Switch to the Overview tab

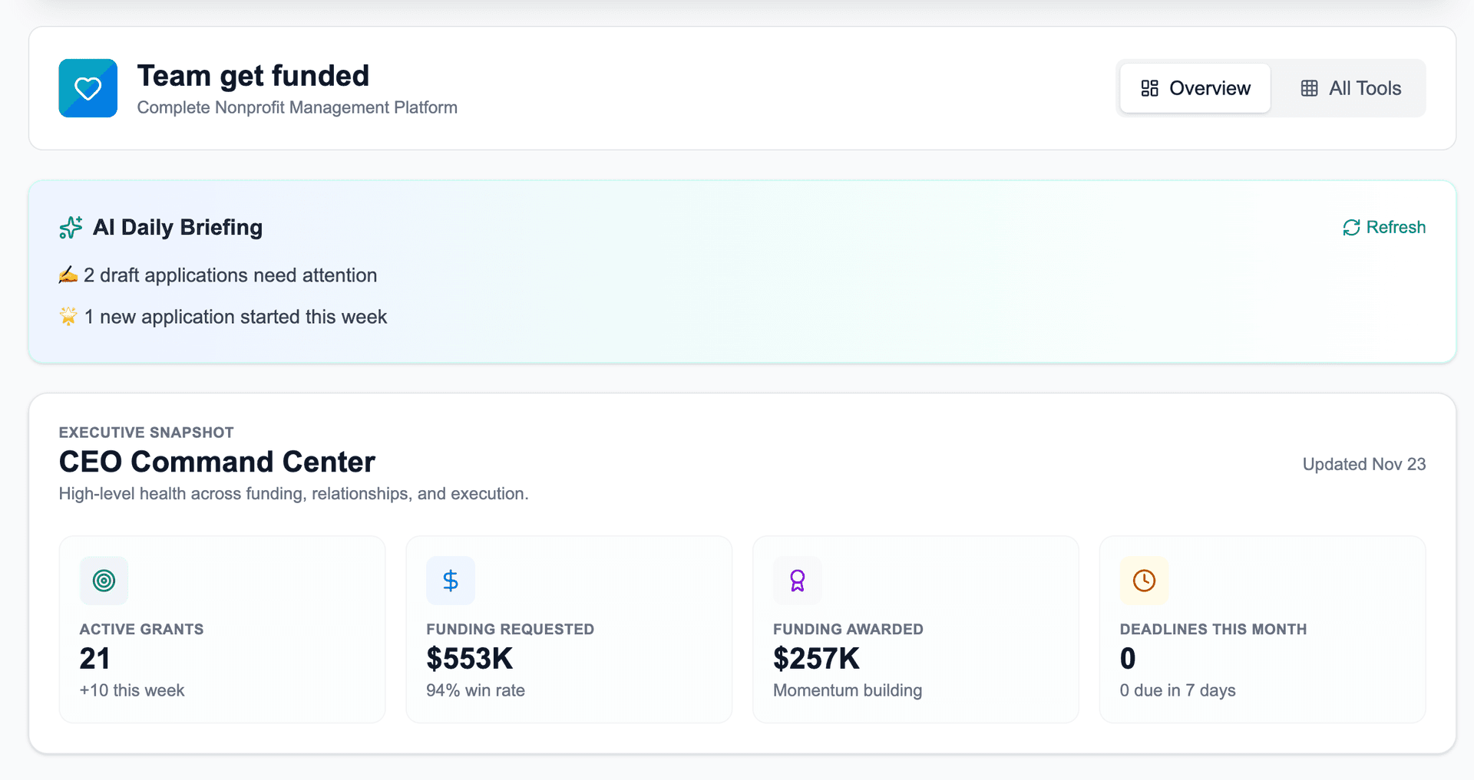pos(1195,88)
